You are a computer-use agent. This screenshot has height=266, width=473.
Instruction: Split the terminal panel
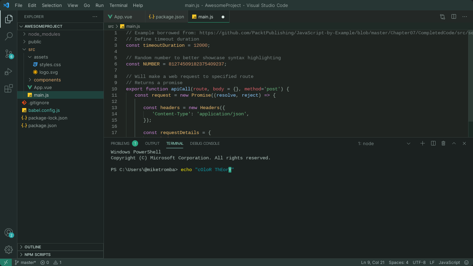coord(433,143)
